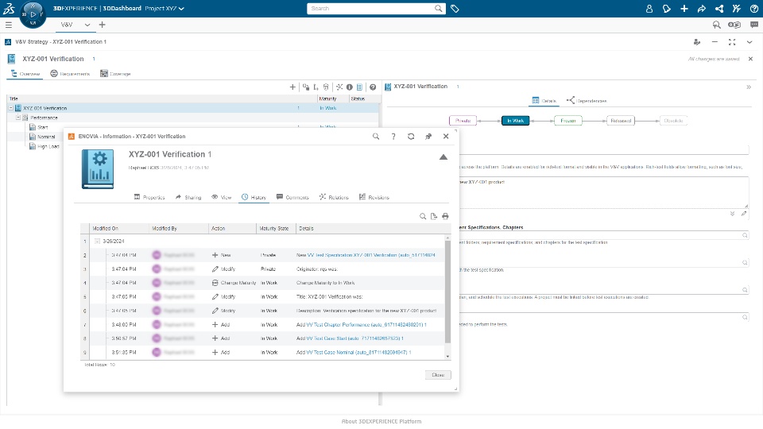This screenshot has width=763, height=429.
Task: Open the widget menu chevron at top right
Action: point(749,42)
